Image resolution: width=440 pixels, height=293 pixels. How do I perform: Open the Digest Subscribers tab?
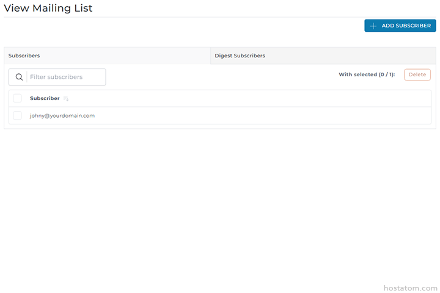click(x=240, y=56)
